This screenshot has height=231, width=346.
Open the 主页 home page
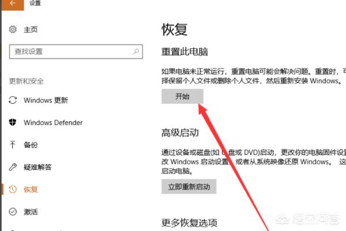[x=31, y=29]
